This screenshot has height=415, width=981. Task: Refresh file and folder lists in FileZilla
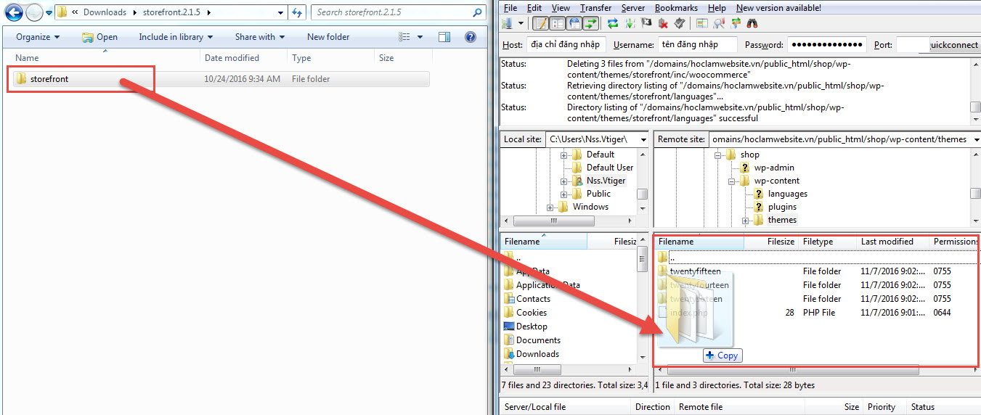click(x=613, y=23)
